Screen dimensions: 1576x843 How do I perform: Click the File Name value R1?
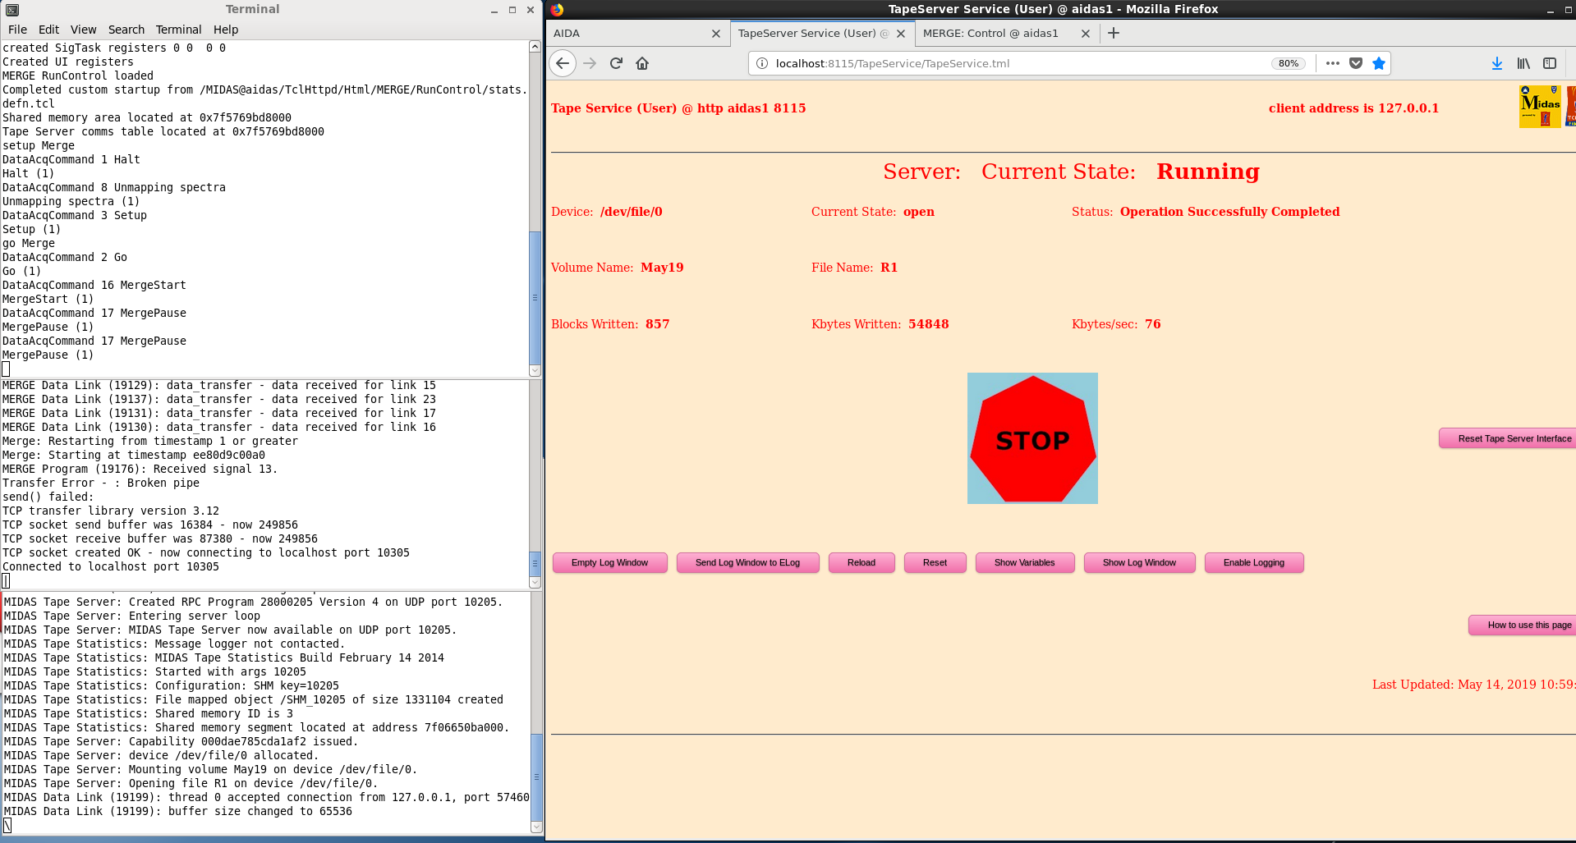[889, 268]
